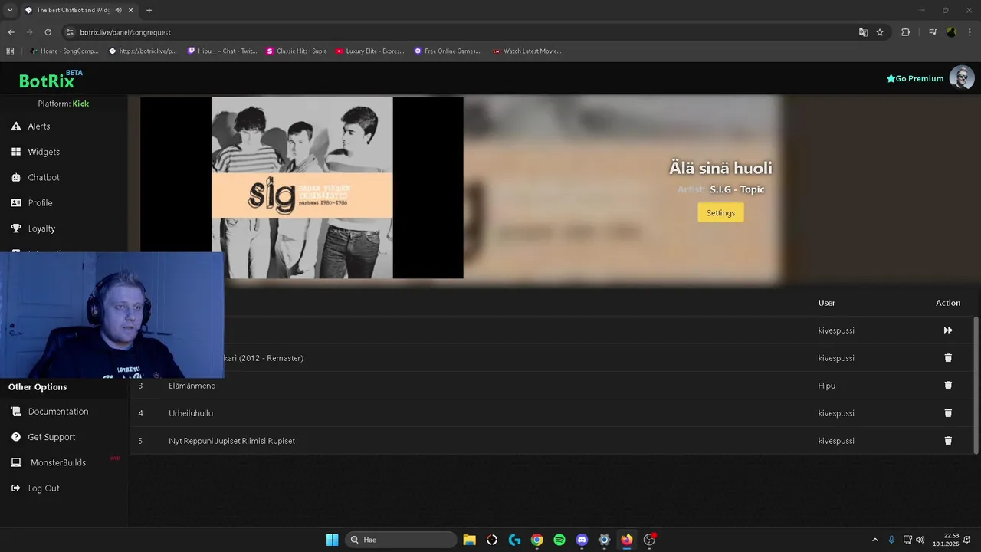Open the site information icon in address bar

coord(70,32)
